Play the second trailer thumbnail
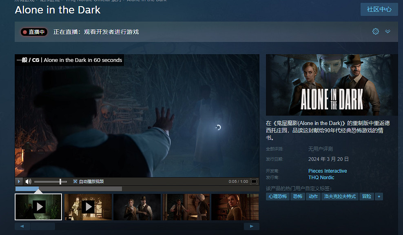 (x=88, y=207)
